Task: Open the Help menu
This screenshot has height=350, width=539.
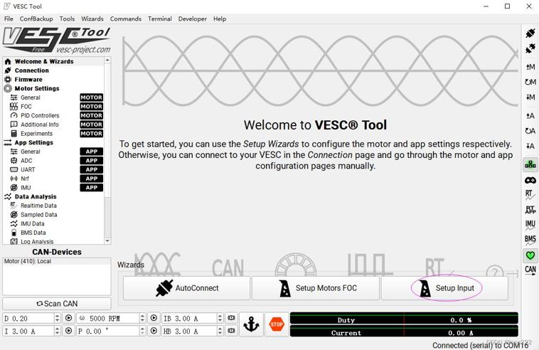Action: coord(220,19)
